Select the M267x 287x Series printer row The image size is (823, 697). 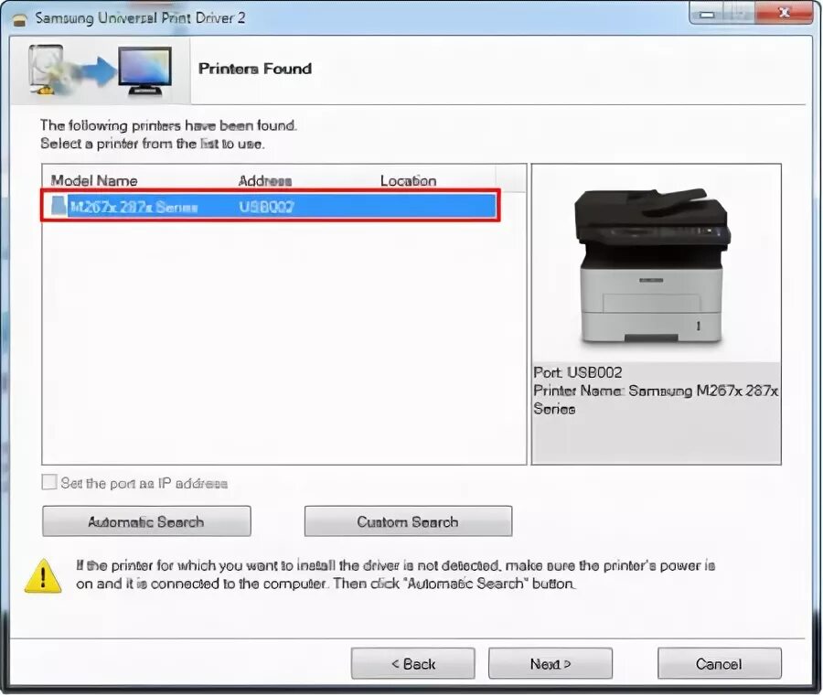click(271, 206)
